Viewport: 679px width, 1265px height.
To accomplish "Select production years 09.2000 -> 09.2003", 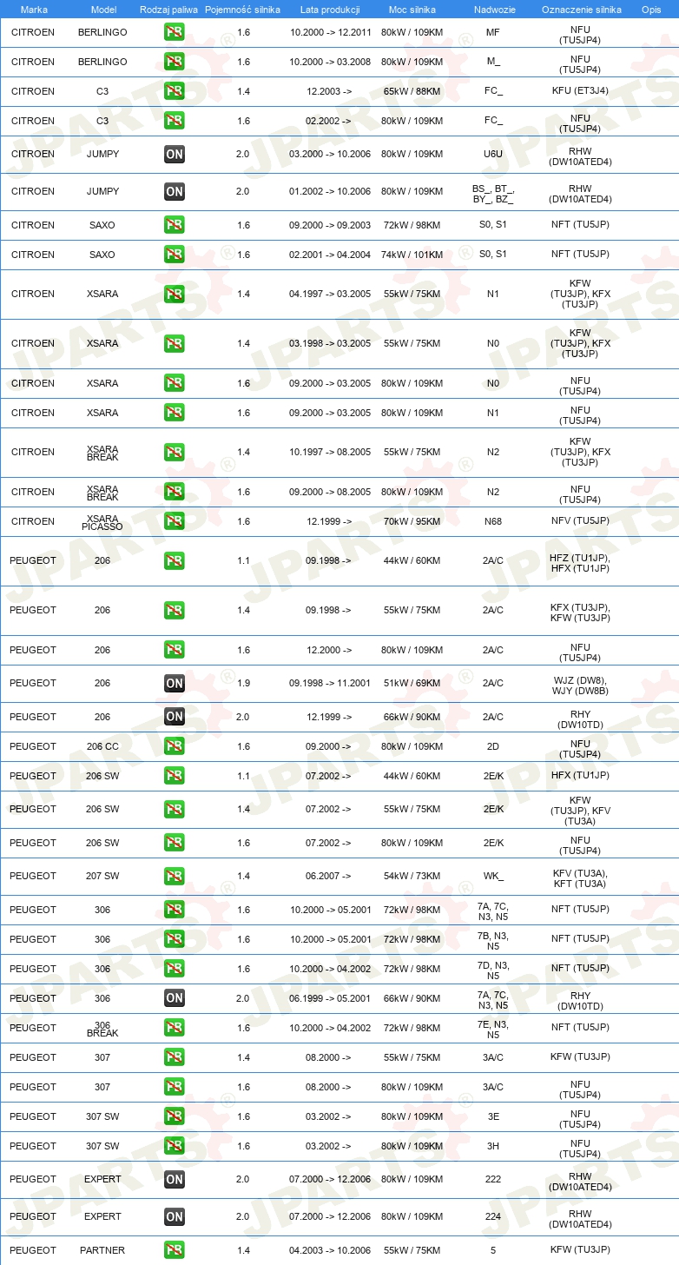I will pyautogui.click(x=330, y=225).
